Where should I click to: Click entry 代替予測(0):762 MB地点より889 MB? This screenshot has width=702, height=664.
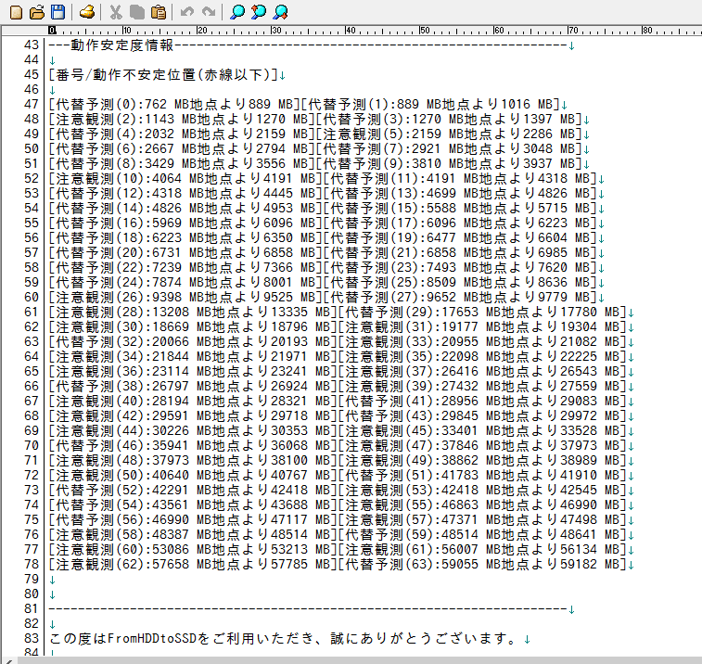[174, 104]
